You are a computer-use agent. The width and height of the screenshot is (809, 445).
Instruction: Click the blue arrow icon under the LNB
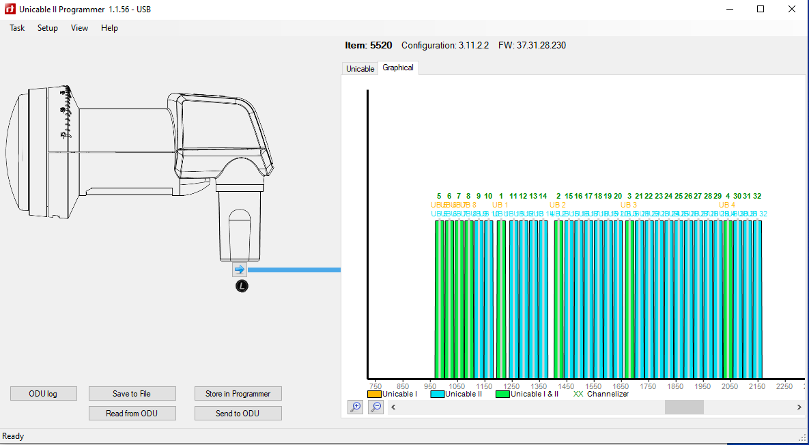[239, 270]
